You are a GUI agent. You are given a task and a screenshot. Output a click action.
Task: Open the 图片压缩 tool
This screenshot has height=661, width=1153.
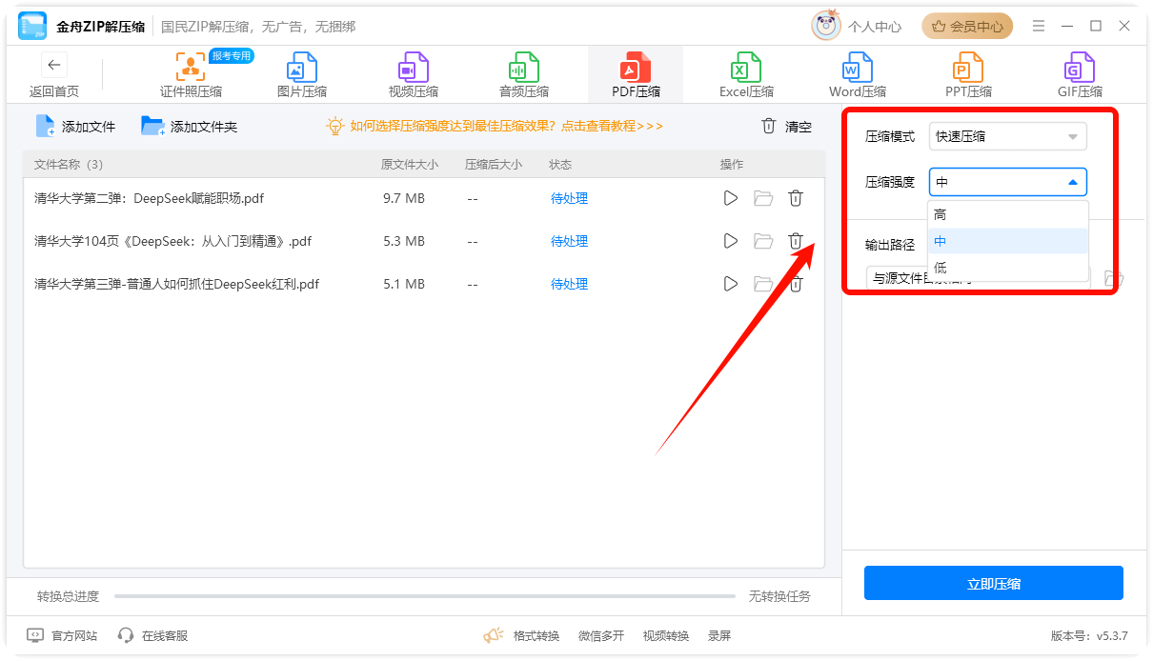[302, 75]
